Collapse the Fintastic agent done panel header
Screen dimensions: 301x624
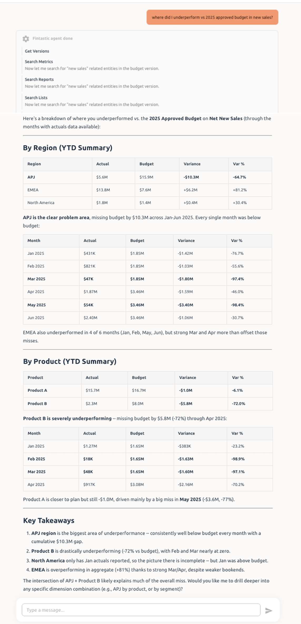52,38
